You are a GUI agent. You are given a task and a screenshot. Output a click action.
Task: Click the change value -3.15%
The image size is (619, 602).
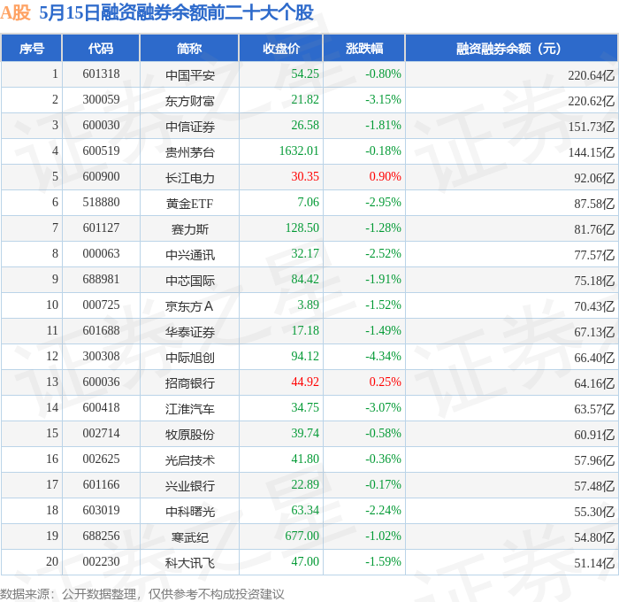(383, 100)
